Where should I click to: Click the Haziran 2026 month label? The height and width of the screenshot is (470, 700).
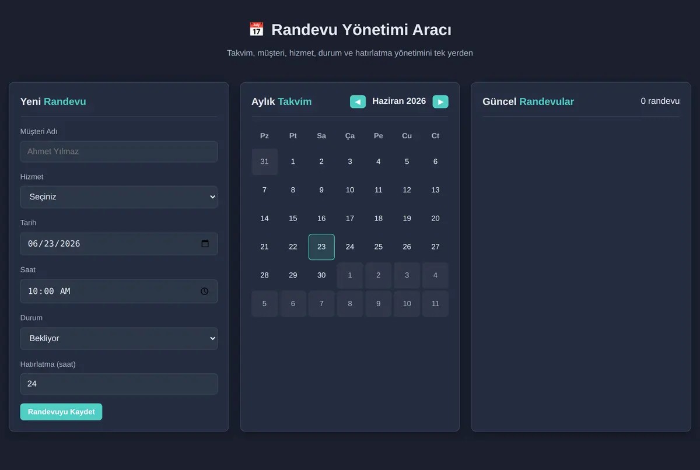[x=399, y=101]
